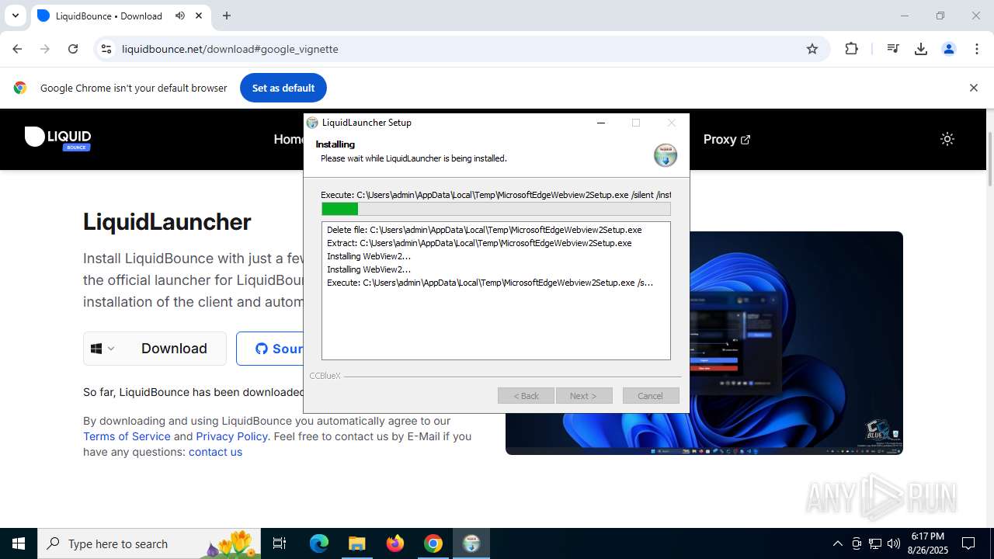Open Chrome profile avatar

949,49
